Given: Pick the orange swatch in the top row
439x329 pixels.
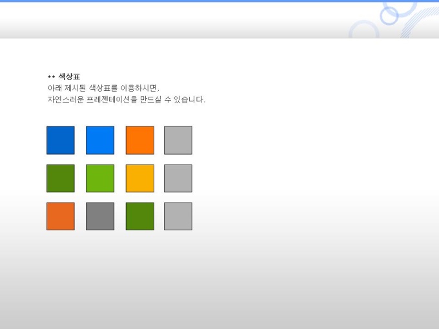Looking at the screenshot, I should click(x=140, y=140).
